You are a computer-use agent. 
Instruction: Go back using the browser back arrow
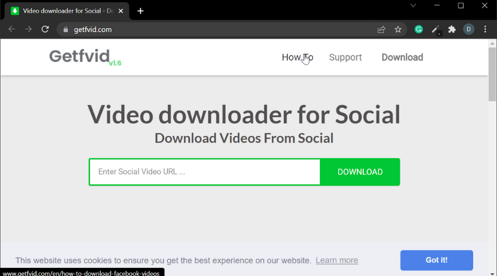pyautogui.click(x=12, y=29)
